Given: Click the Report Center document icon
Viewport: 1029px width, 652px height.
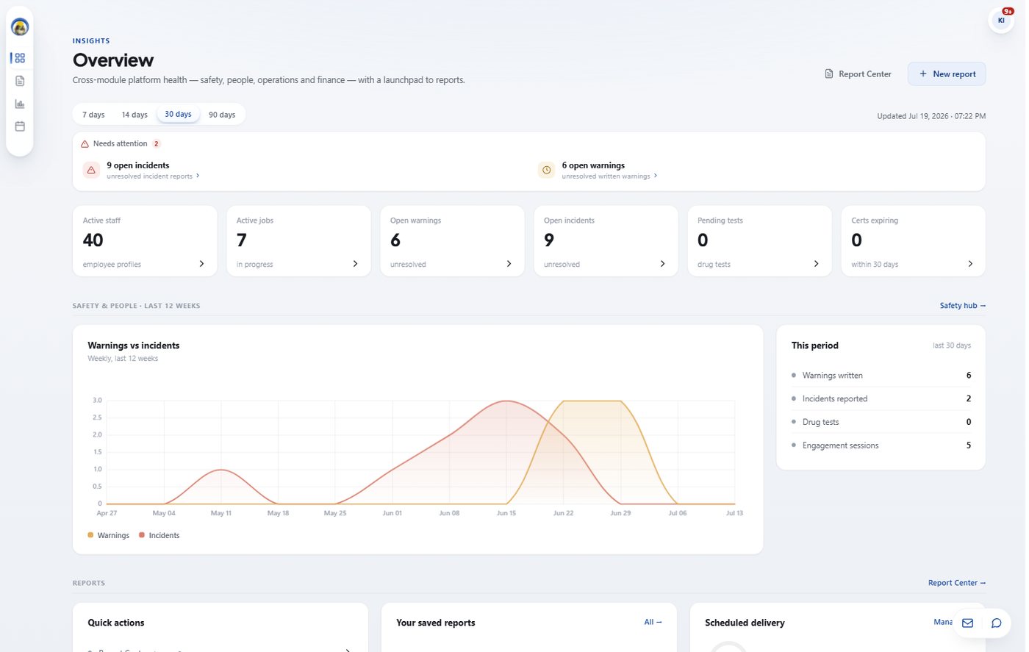Looking at the screenshot, I should [829, 74].
